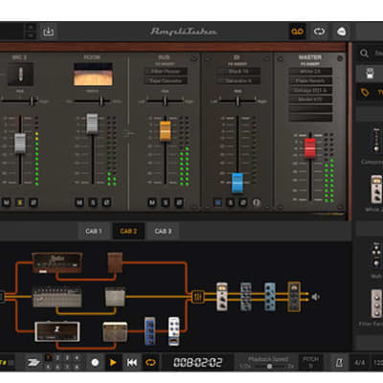Select the orange amp head in top chain
Image resolution: width=383 pixels, height=383 pixels.
(x=56, y=262)
